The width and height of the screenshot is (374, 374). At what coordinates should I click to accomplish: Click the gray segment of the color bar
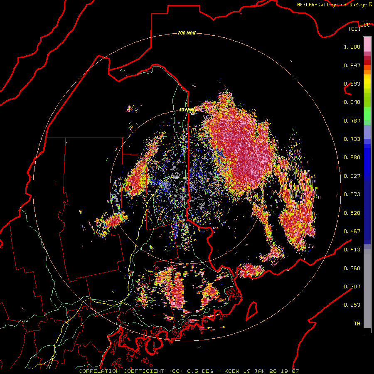click(x=367, y=289)
